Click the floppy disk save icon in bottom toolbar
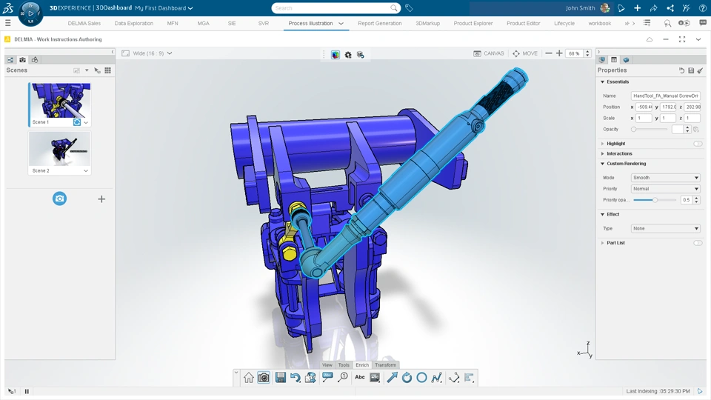 coord(281,377)
